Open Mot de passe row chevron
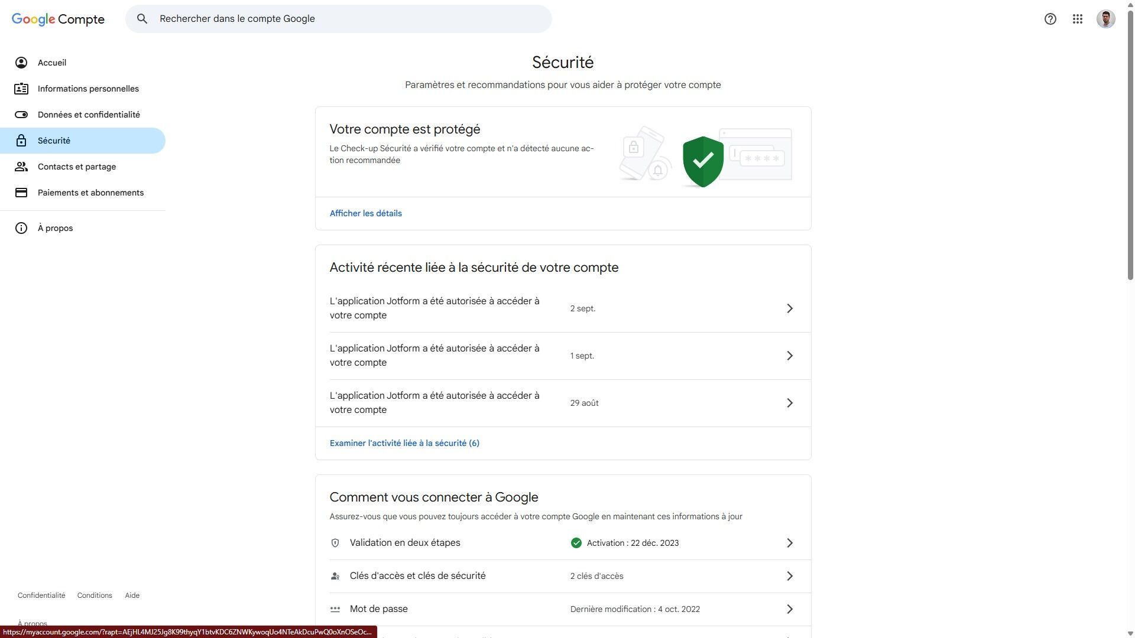The height and width of the screenshot is (638, 1135). tap(789, 609)
